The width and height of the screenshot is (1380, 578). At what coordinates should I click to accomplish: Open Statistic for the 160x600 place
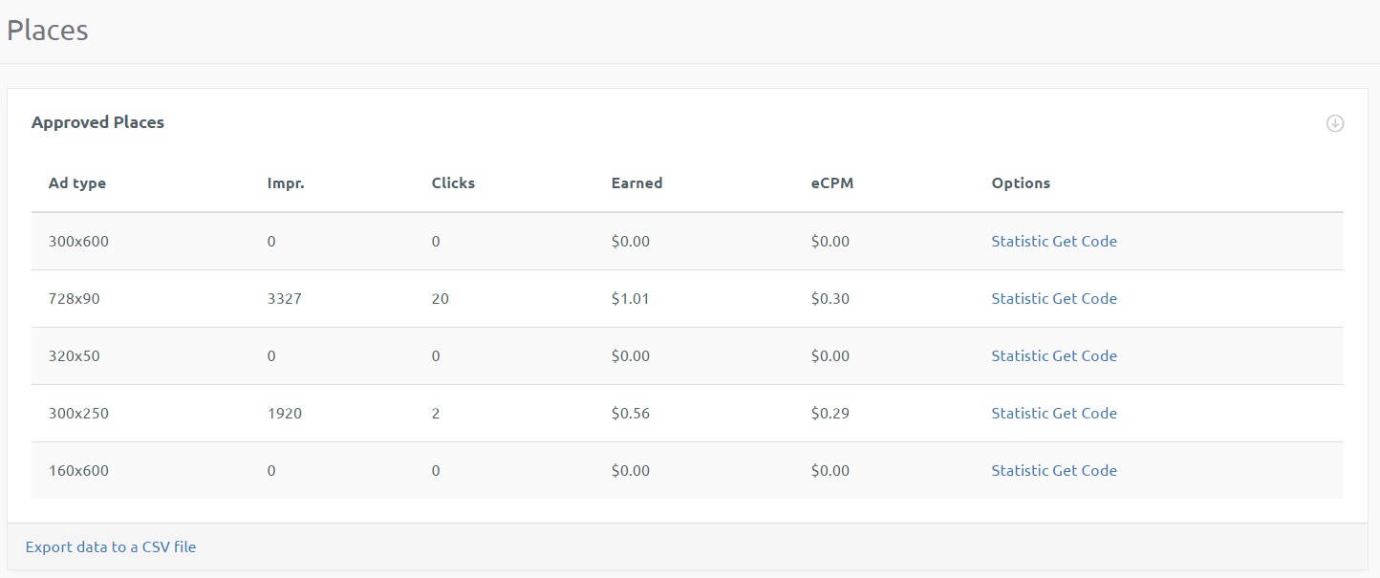1020,470
